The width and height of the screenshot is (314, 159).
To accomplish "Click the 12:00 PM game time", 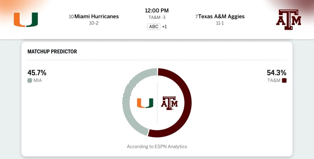I will click(x=157, y=11).
